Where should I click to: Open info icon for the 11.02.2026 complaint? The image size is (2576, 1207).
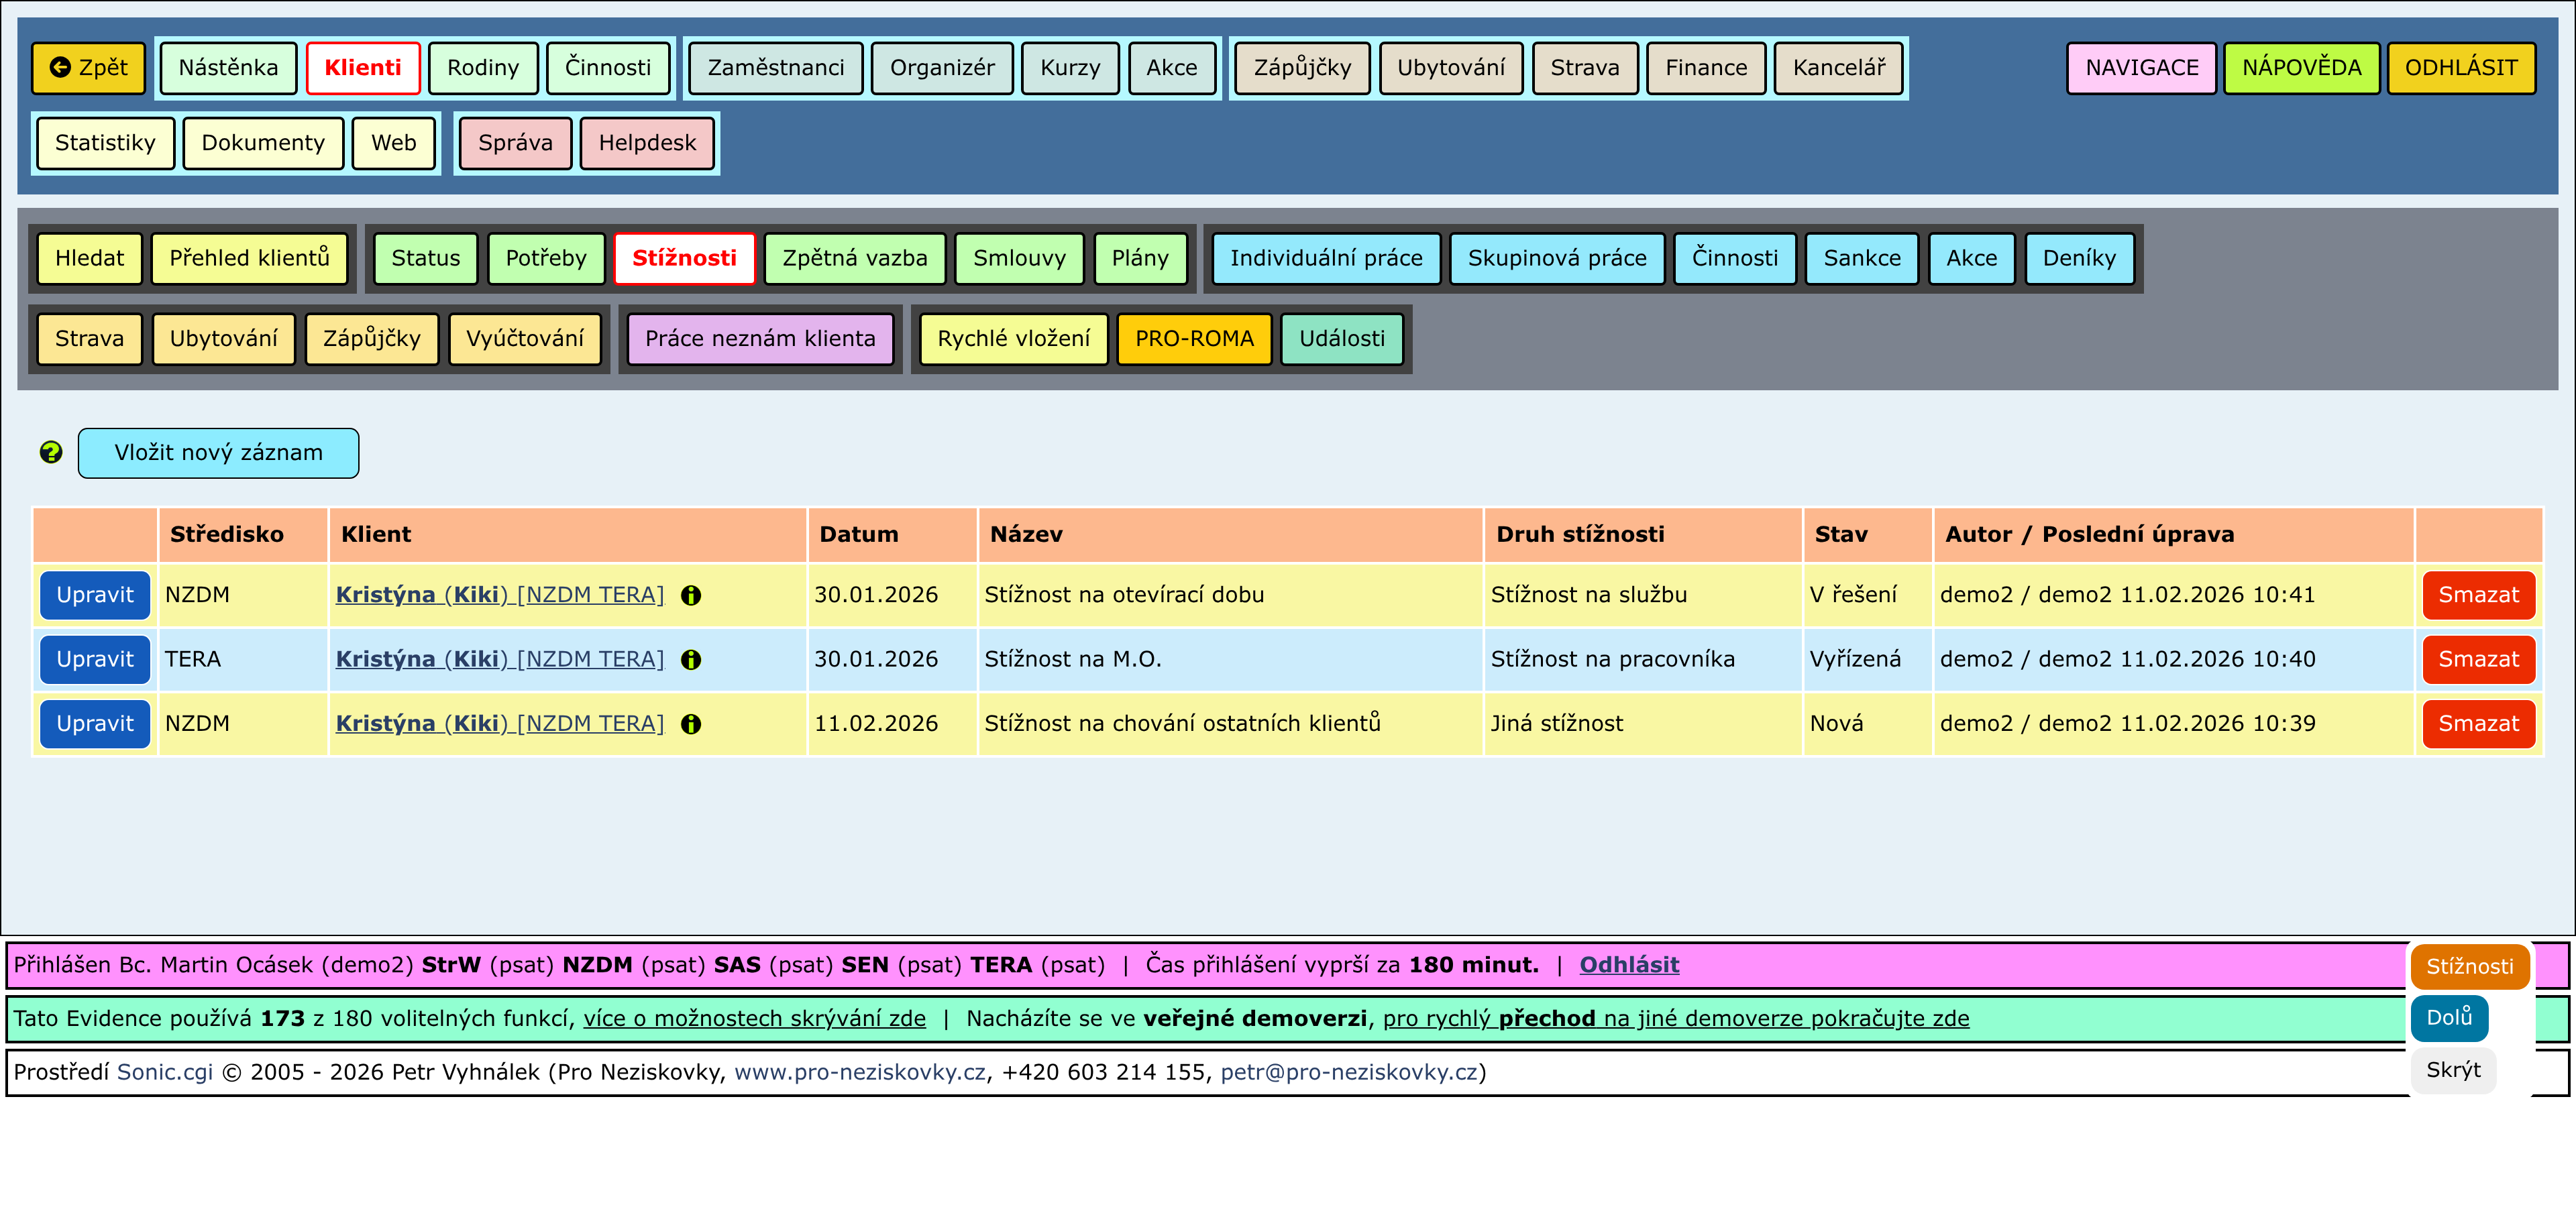point(690,724)
